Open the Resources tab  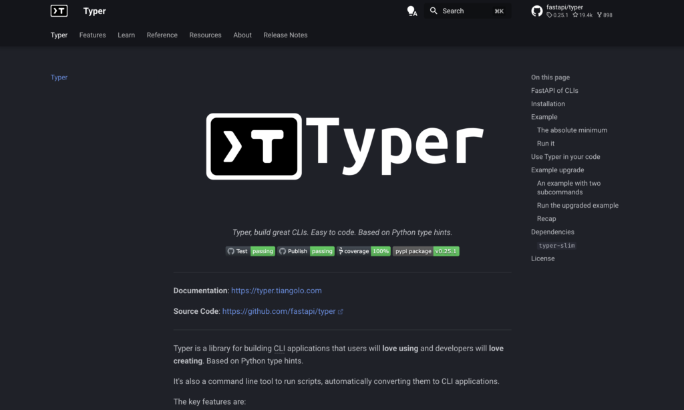tap(205, 35)
